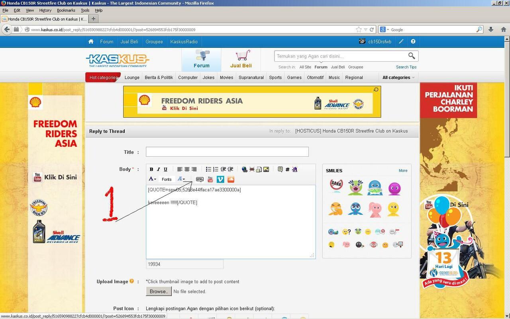This screenshot has height=319, width=510.
Task: Open help question mark icon in top bar
Action: click(x=413, y=41)
